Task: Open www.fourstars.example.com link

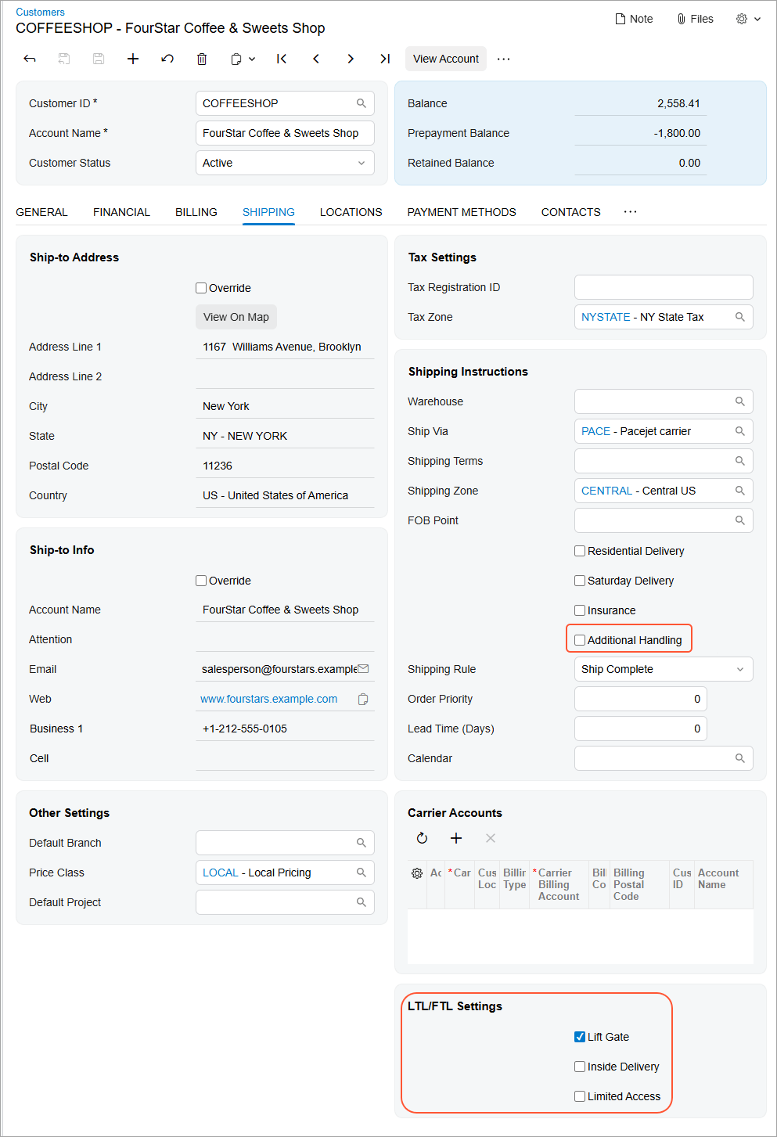Action: tap(269, 699)
